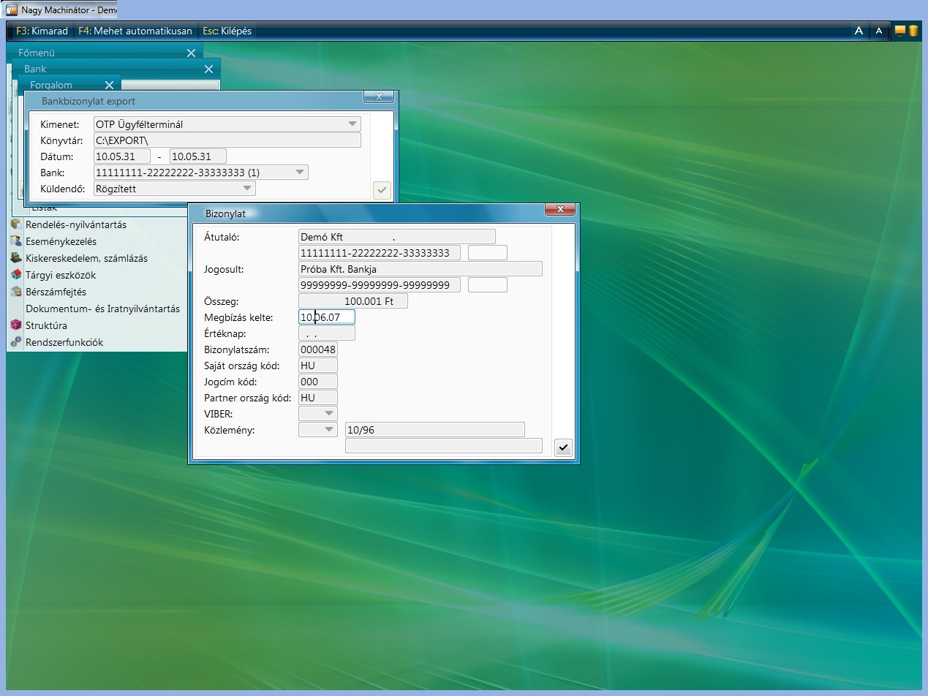Select Eseménykezelés in the main menu

61,241
